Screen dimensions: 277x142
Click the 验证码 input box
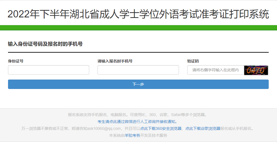tap(215, 70)
